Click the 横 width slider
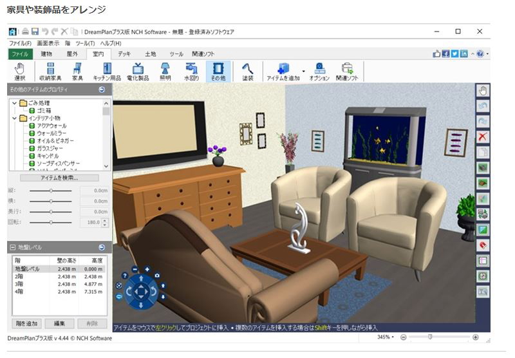The width and height of the screenshot is (515, 358). (x=51, y=201)
